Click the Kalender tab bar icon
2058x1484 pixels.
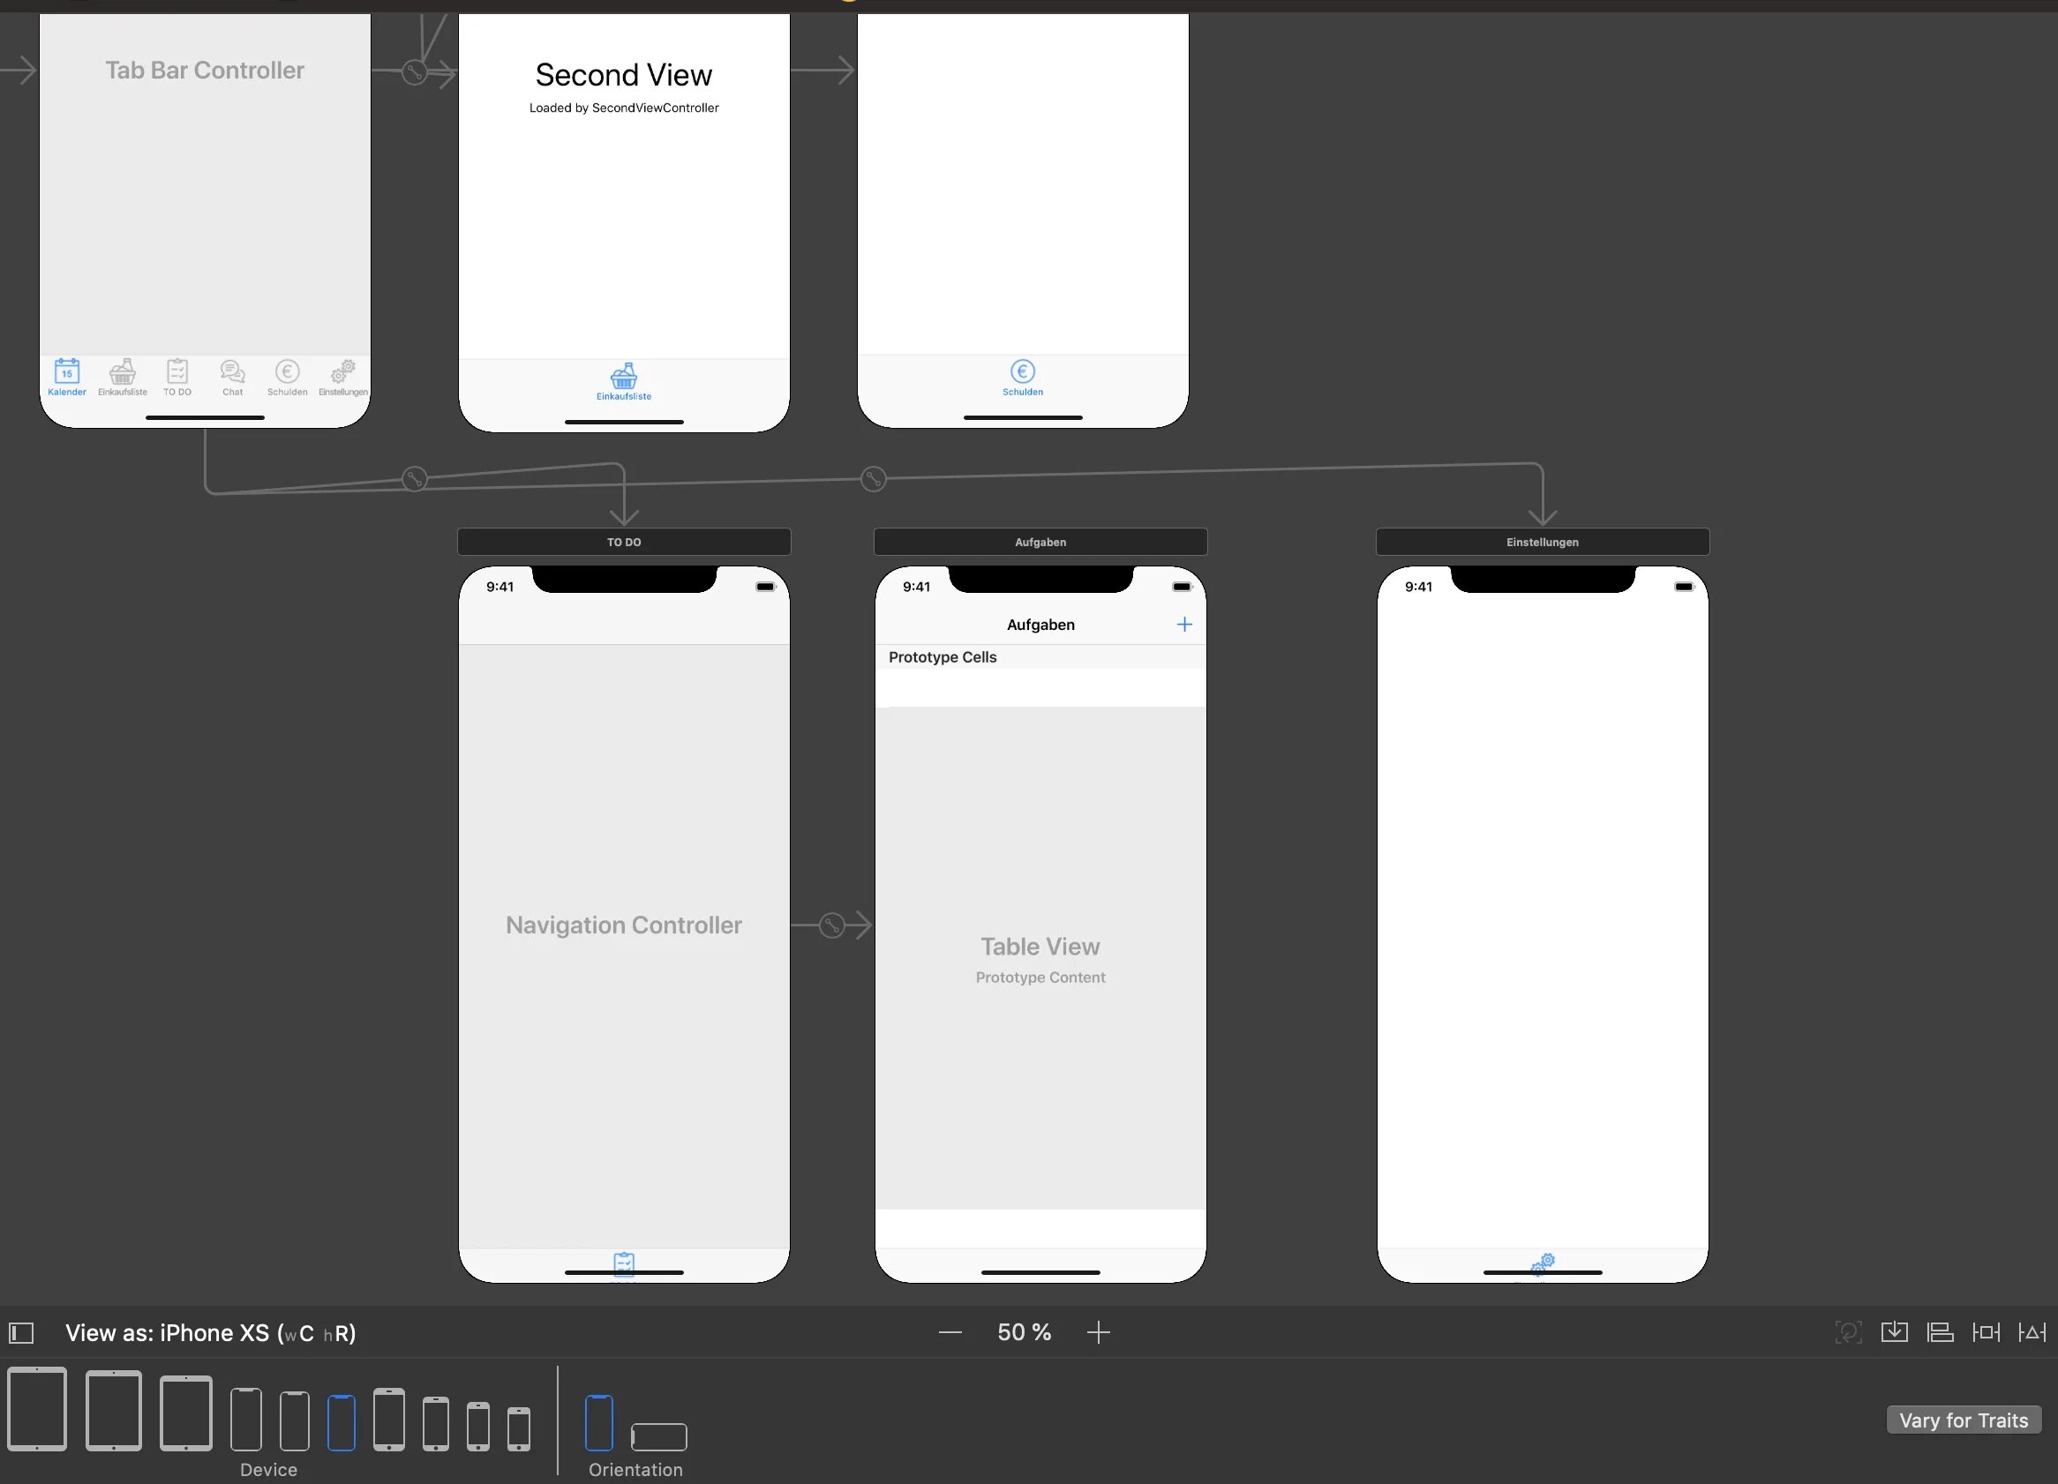pyautogui.click(x=65, y=377)
